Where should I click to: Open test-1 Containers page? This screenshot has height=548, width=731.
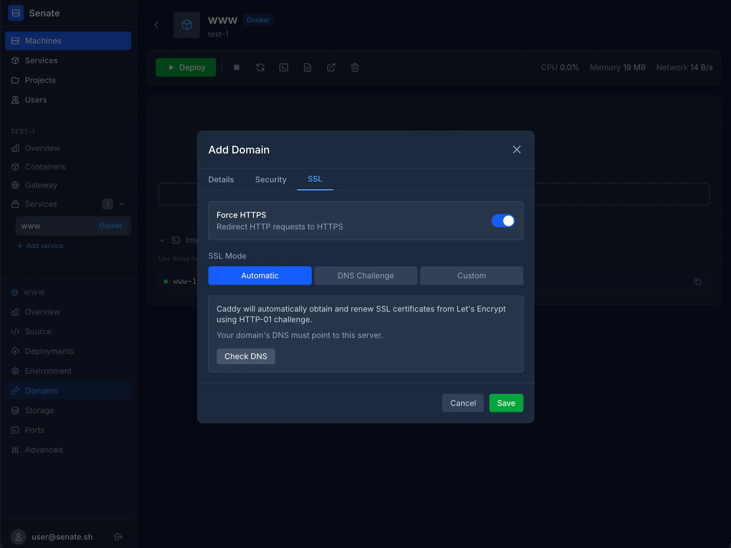point(68,167)
